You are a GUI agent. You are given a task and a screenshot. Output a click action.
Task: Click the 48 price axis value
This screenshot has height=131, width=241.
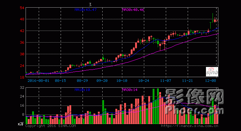22,19
